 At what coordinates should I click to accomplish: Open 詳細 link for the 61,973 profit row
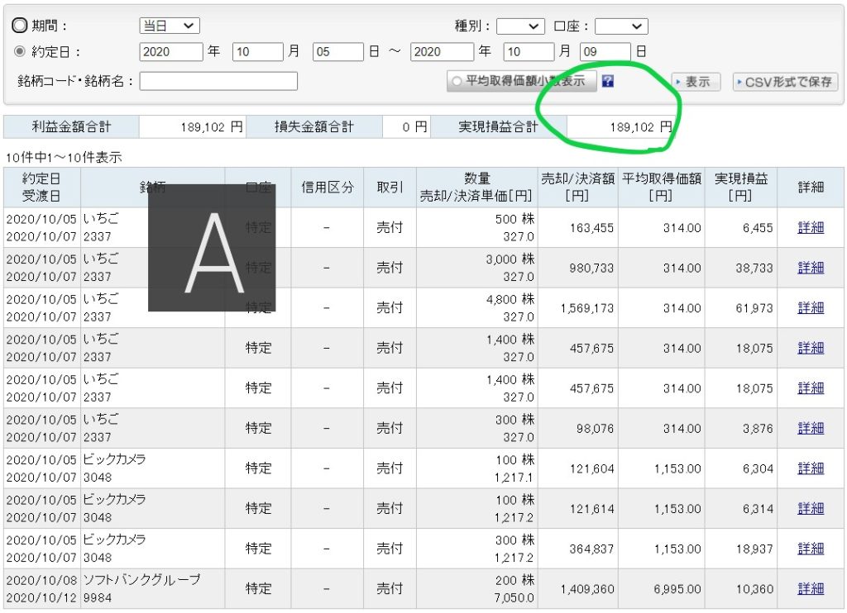click(x=811, y=307)
